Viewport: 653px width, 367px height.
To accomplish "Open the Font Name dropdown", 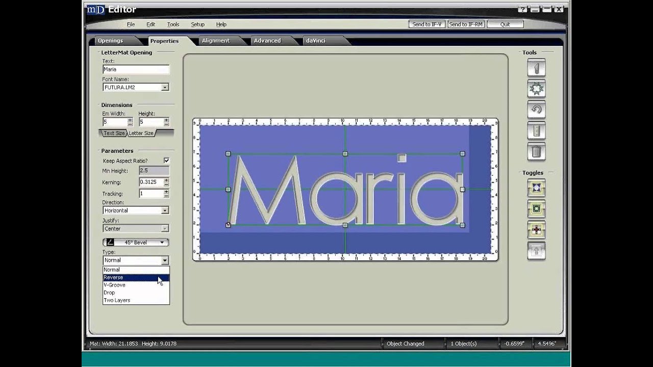I will [x=165, y=88].
